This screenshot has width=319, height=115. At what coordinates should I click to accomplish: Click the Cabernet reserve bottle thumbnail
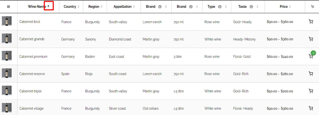point(7,73)
